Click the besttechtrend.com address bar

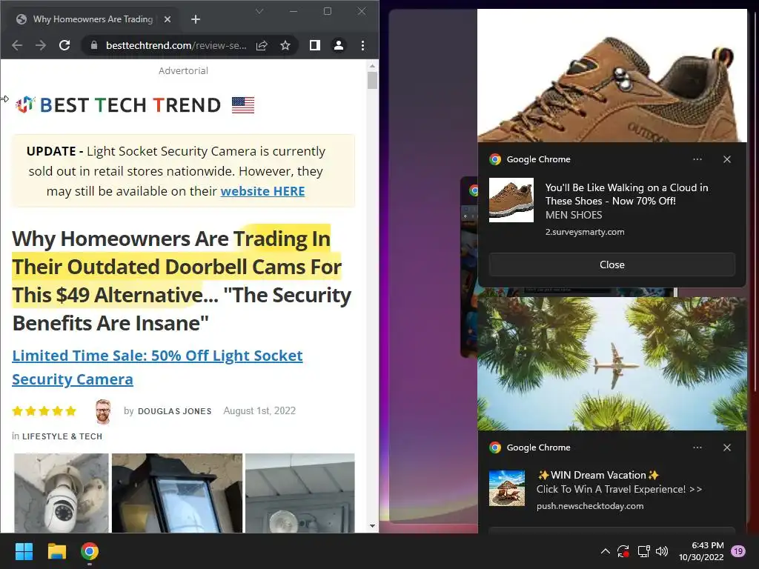point(176,45)
